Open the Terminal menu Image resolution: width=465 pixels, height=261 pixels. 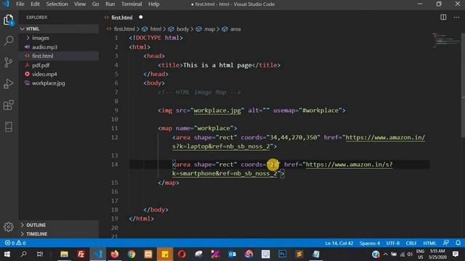pyautogui.click(x=132, y=4)
